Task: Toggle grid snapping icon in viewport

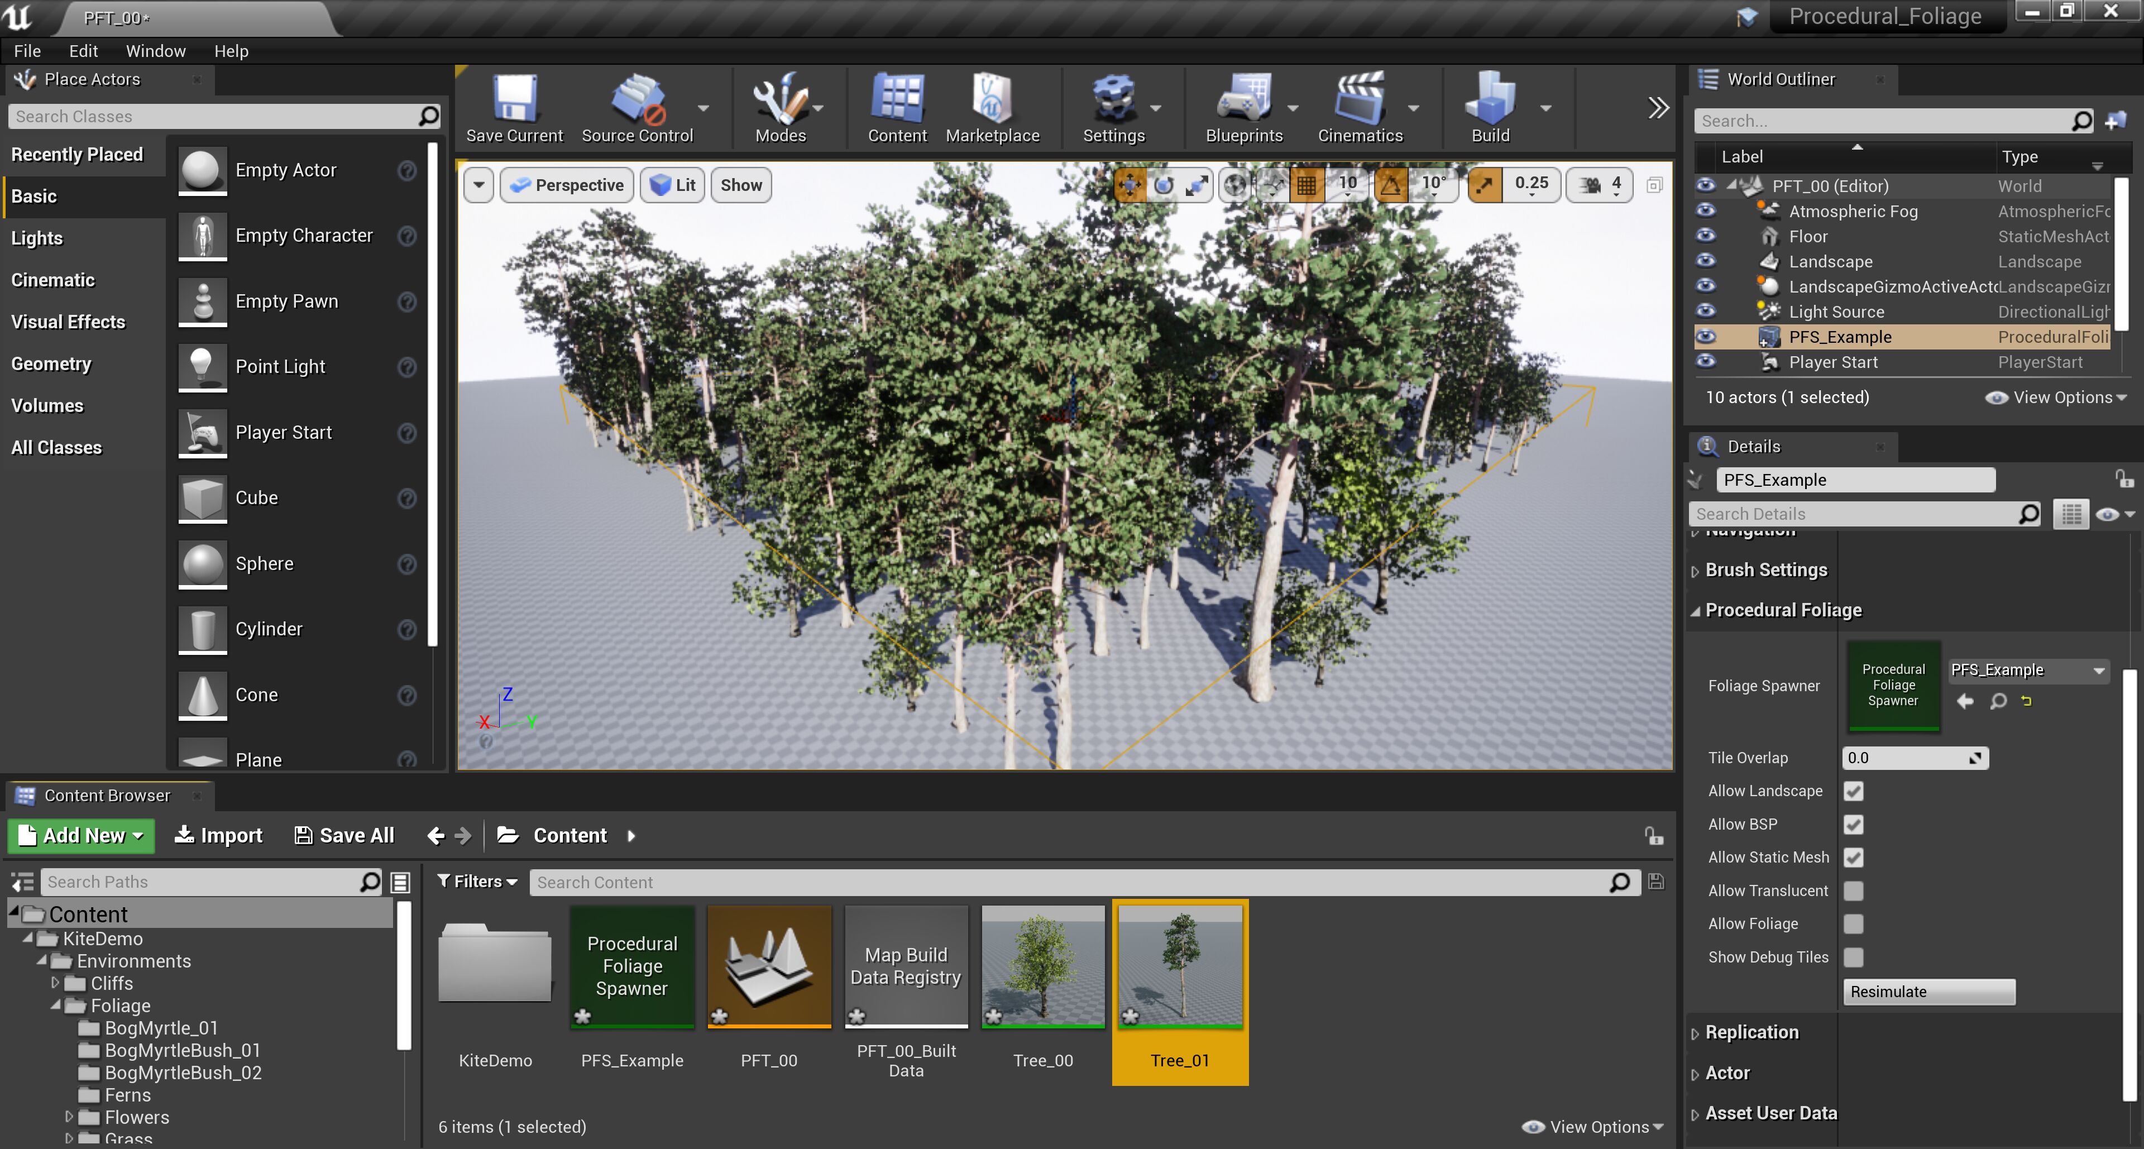Action: pos(1306,185)
